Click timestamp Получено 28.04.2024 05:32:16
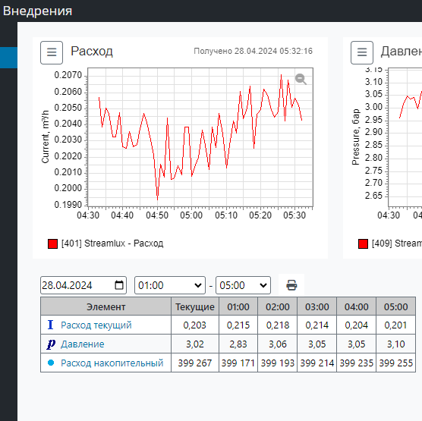The height and width of the screenshot is (421, 422). point(253,51)
